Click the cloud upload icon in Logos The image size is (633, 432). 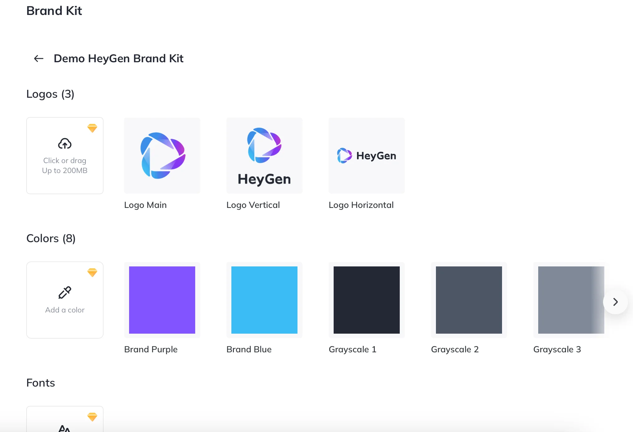click(x=65, y=143)
